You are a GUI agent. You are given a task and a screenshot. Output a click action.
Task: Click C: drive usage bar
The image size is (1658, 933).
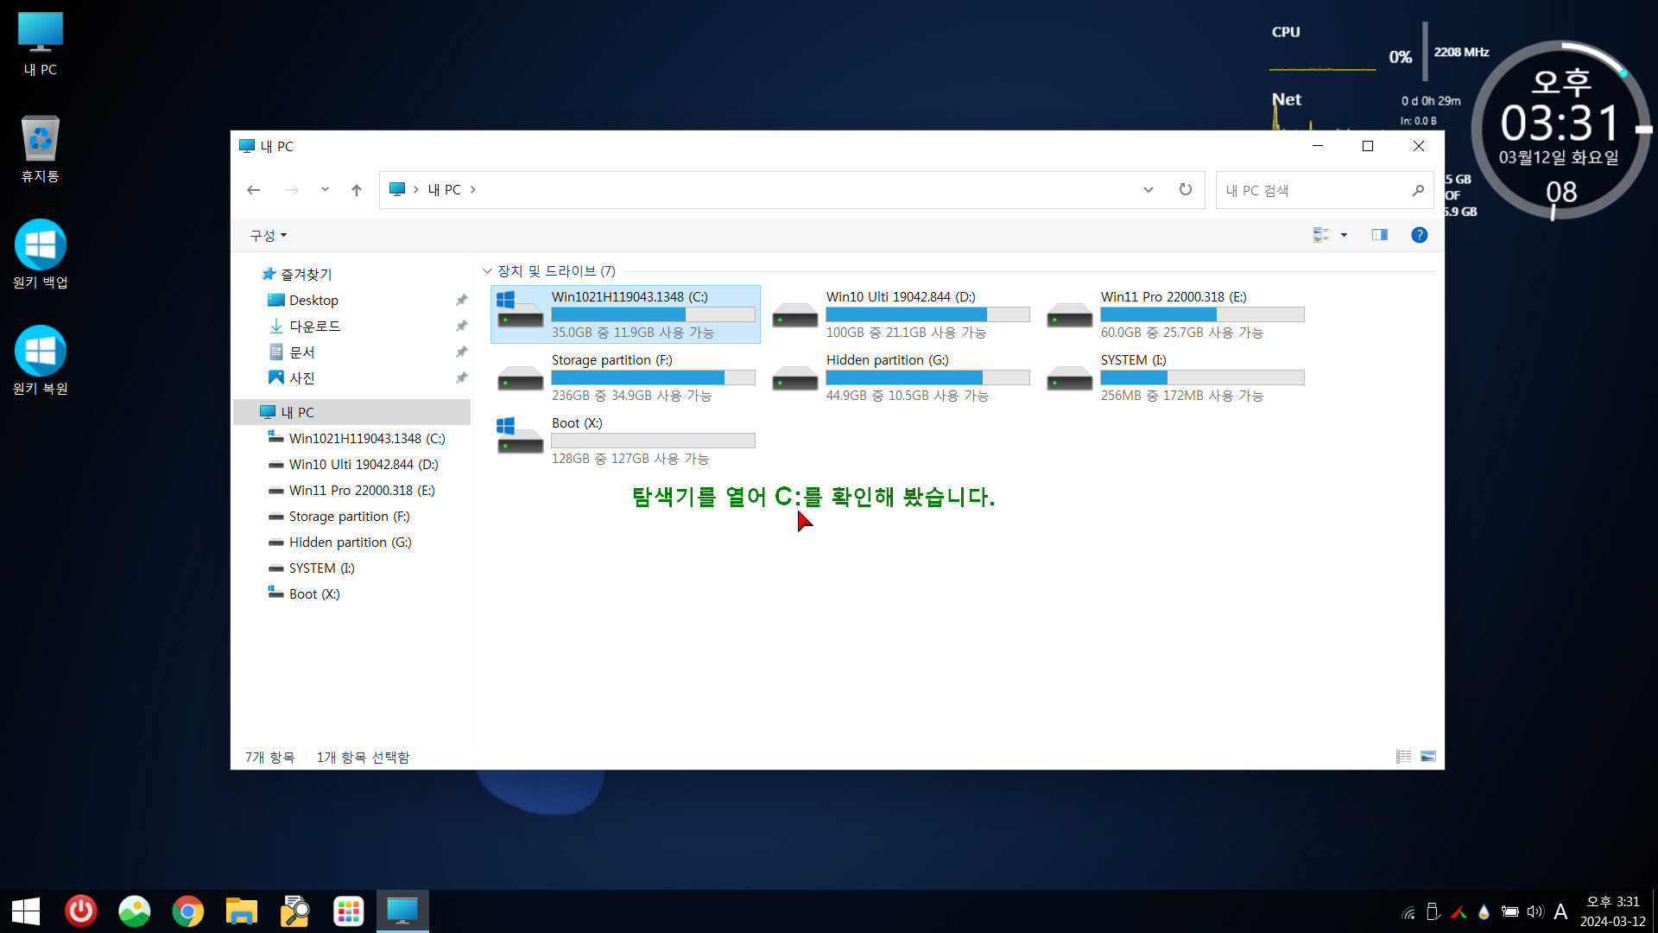[x=653, y=314]
